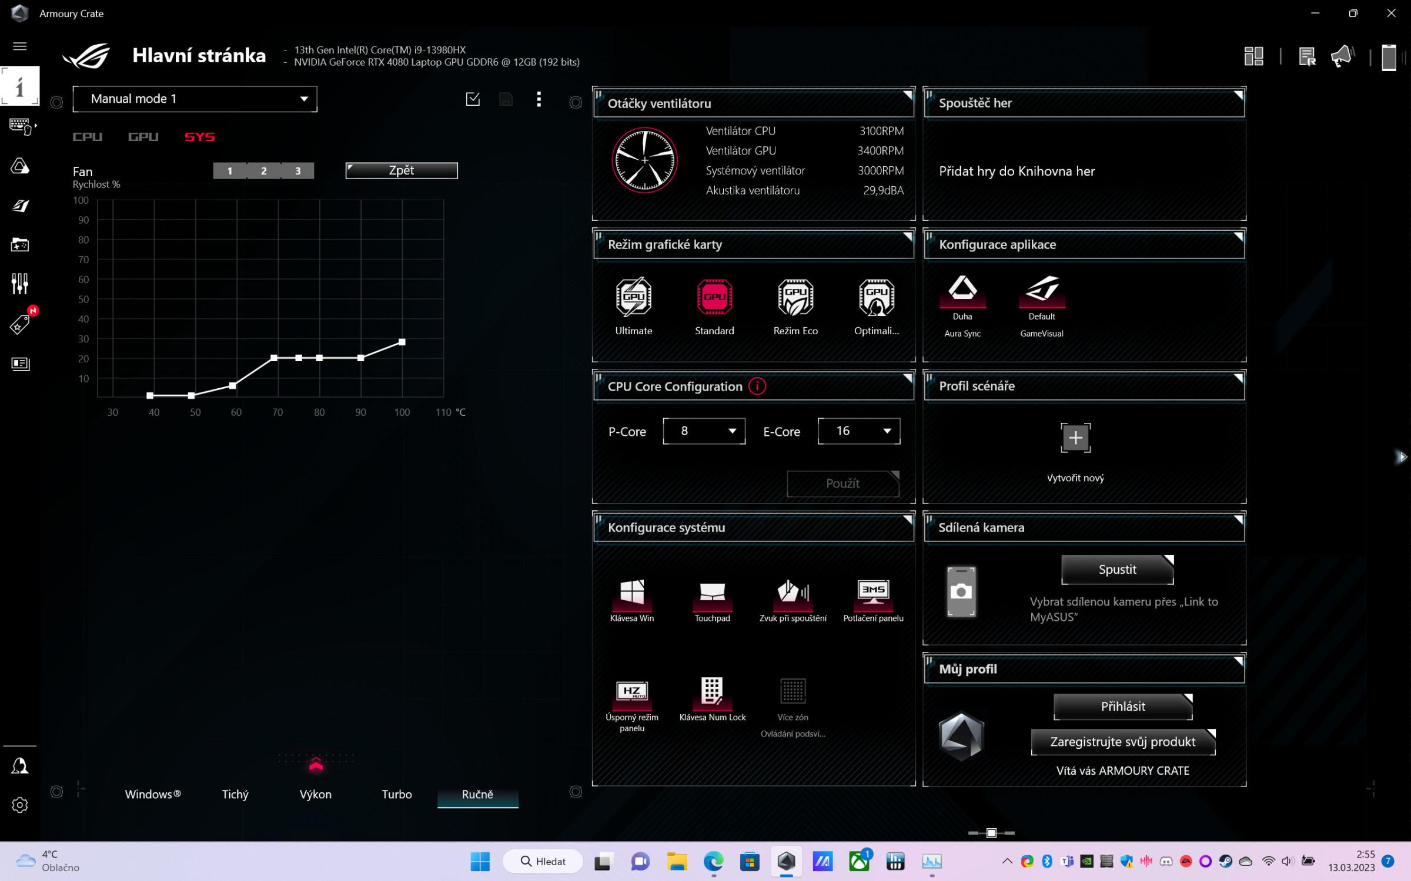Image resolution: width=1411 pixels, height=881 pixels.
Task: Select the fan curve point at 100°C
Action: tap(402, 342)
